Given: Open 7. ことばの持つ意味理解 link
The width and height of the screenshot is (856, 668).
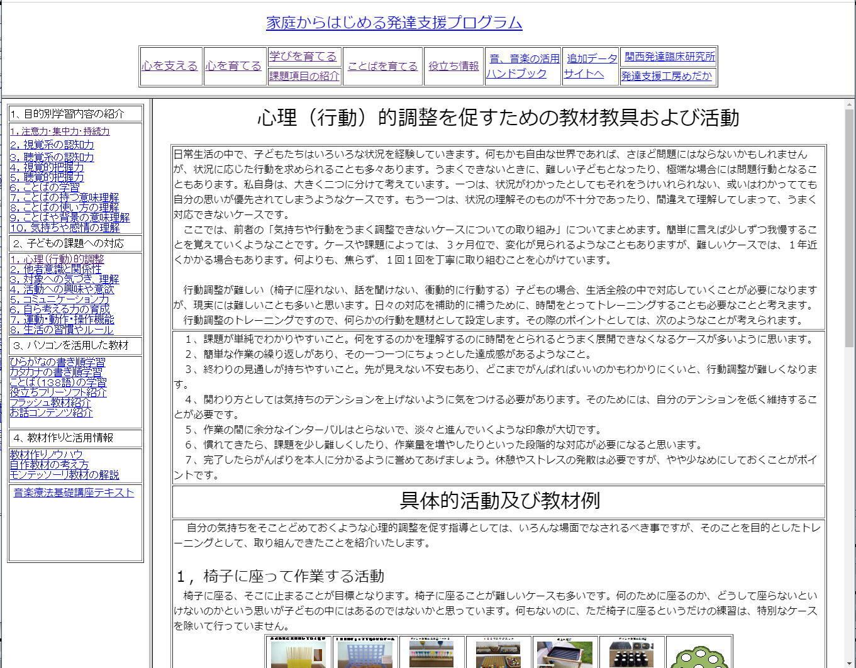Looking at the screenshot, I should [x=64, y=198].
